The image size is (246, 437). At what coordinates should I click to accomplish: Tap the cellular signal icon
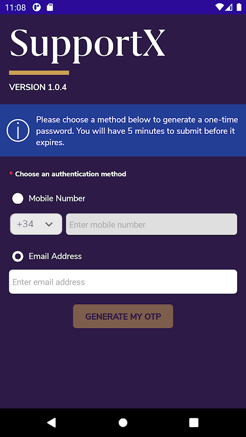coord(229,7)
